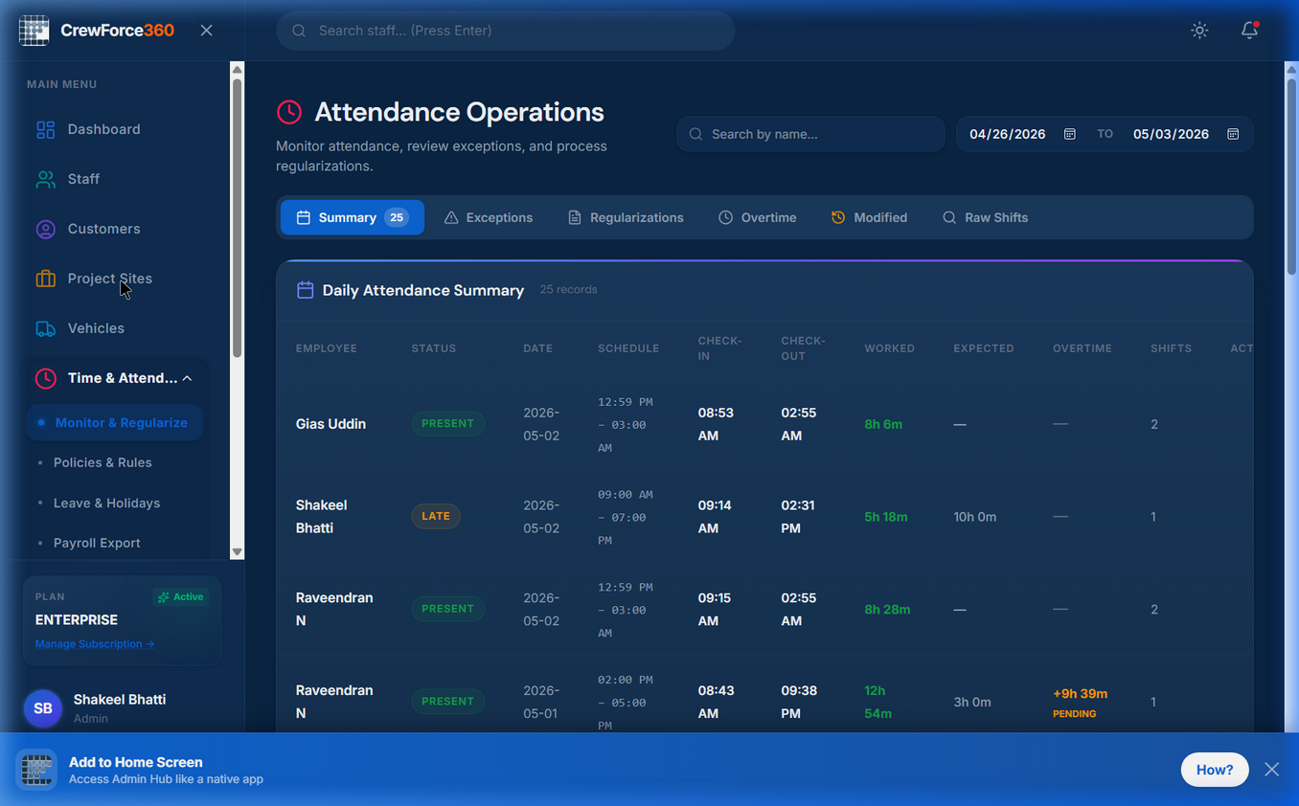Screen dimensions: 1299x806
Task: Click the sidebar scrollbar up arrow
Action: (238, 69)
